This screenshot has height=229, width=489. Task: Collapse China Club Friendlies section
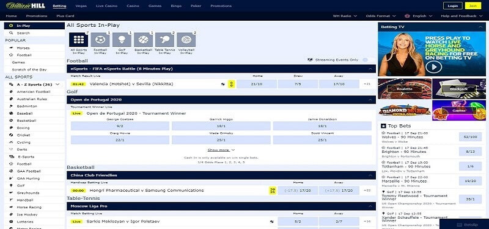tap(370, 175)
